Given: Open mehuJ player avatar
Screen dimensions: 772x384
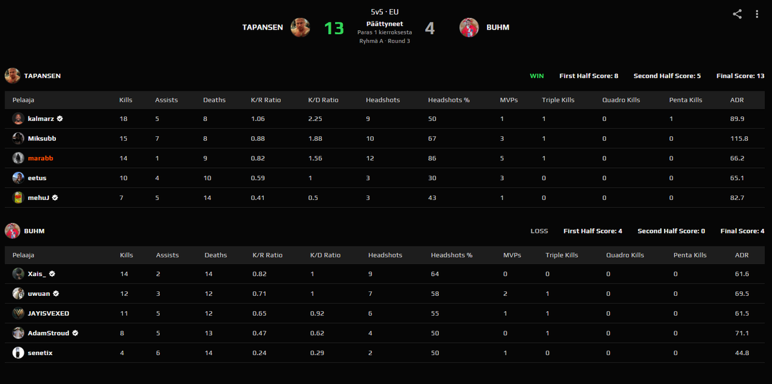Looking at the screenshot, I should click(18, 198).
